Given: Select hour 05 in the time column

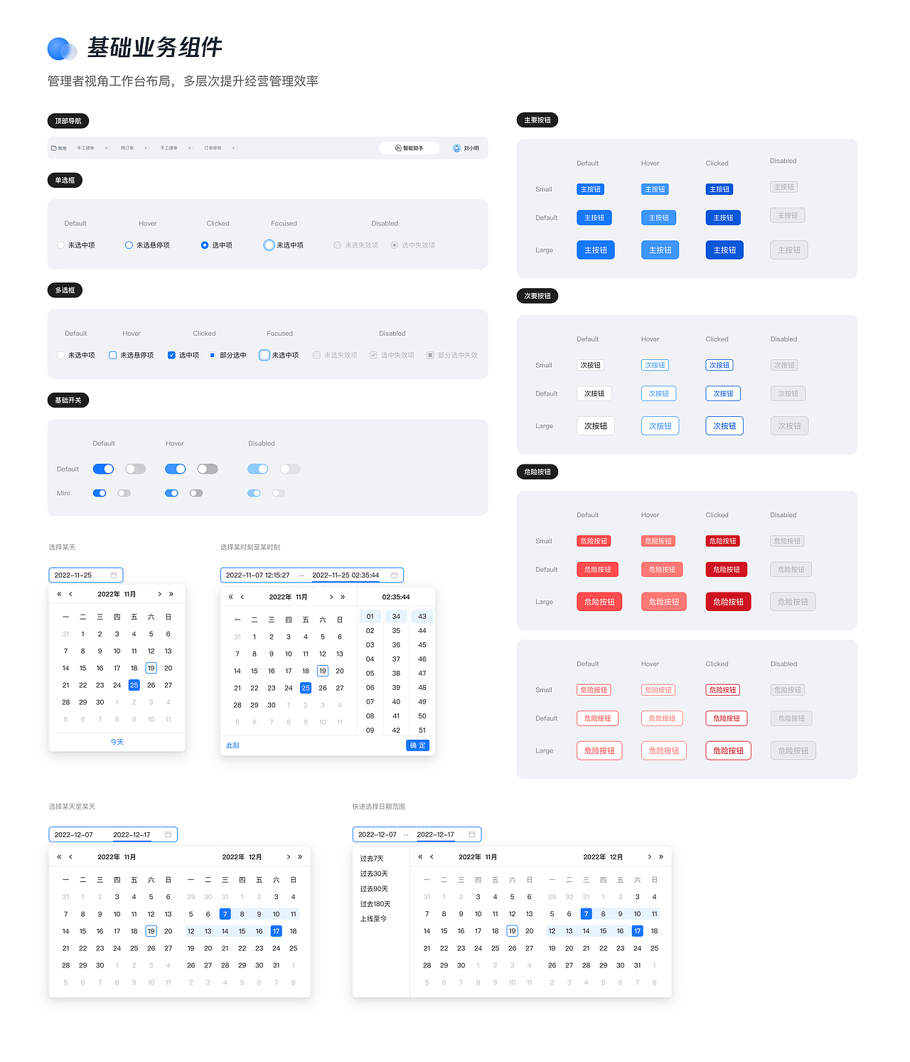Looking at the screenshot, I should (x=370, y=673).
